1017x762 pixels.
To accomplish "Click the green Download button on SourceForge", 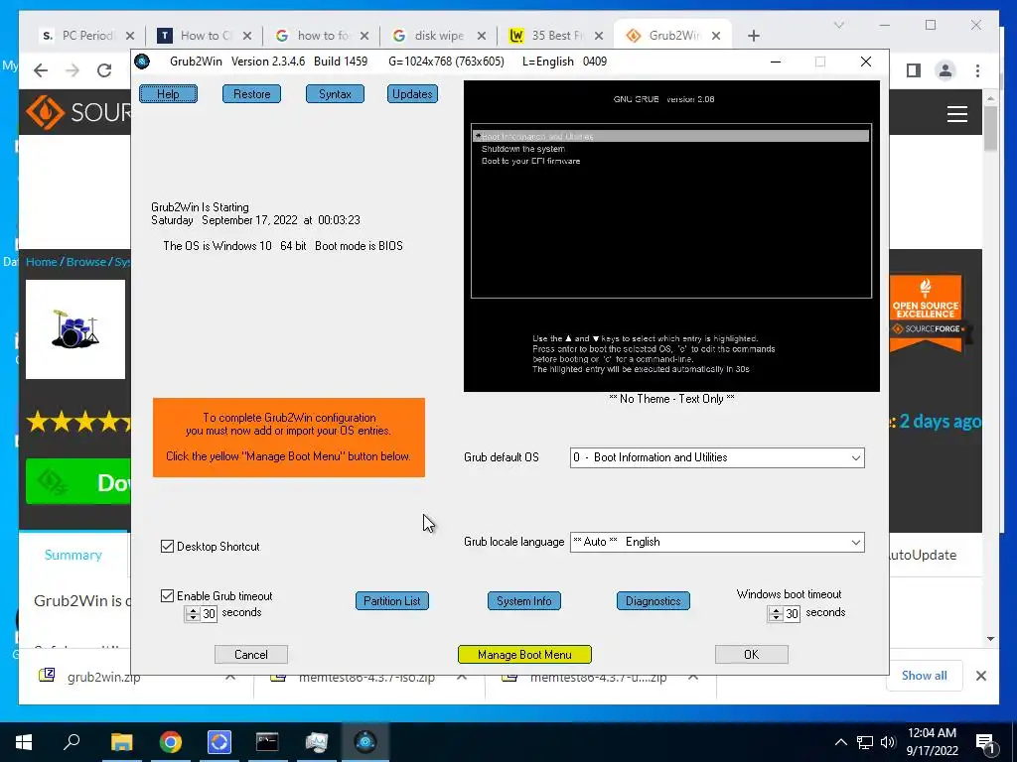I will coord(77,481).
